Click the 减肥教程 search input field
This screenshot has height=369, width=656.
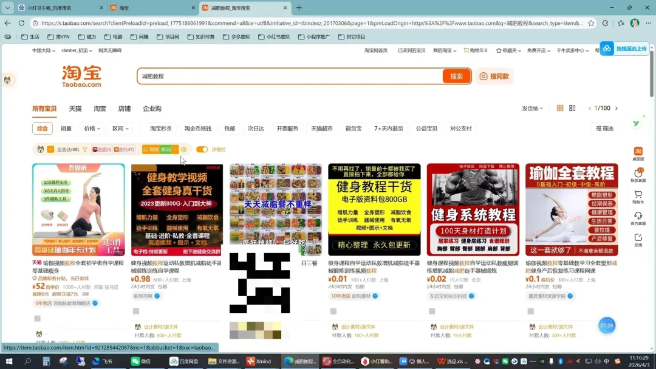(290, 76)
